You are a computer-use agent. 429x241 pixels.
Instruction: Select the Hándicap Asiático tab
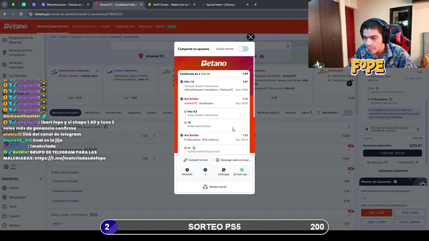tap(268, 113)
